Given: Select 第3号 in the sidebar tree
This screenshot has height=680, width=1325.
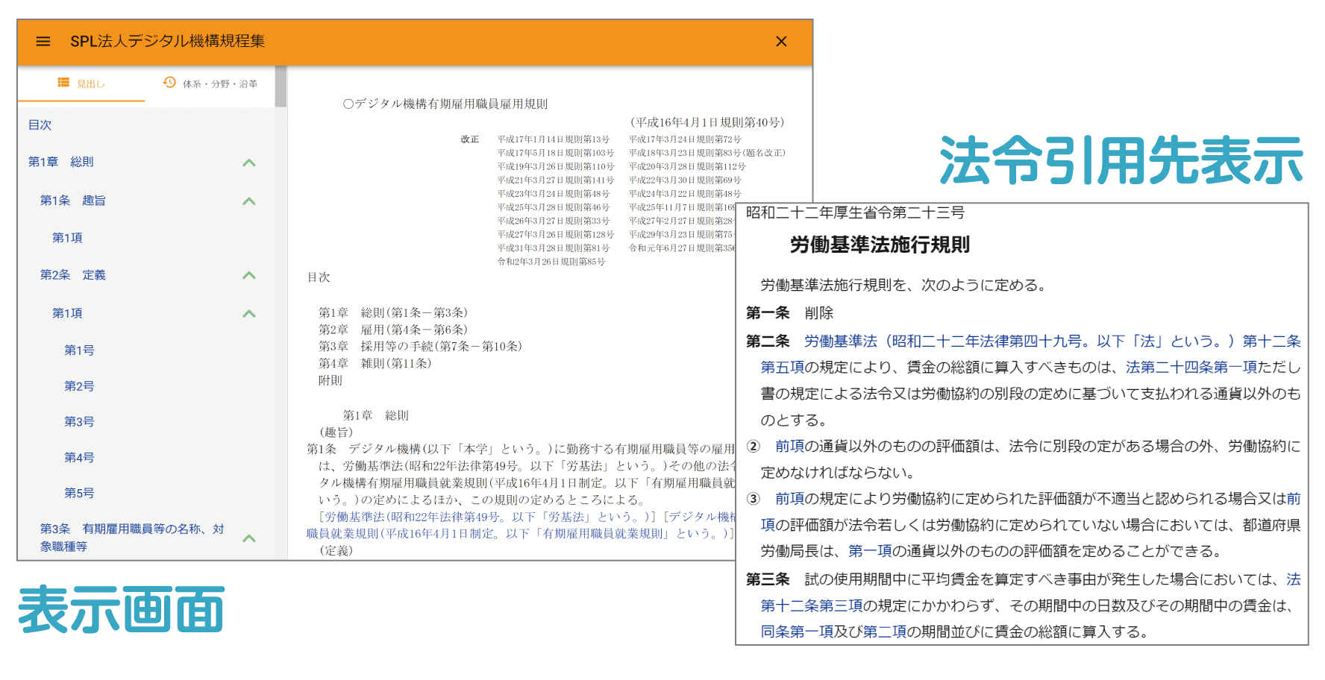Looking at the screenshot, I should click(79, 422).
